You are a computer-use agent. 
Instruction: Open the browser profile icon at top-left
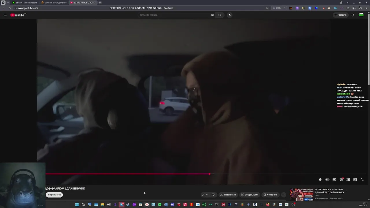[x=3, y=3]
